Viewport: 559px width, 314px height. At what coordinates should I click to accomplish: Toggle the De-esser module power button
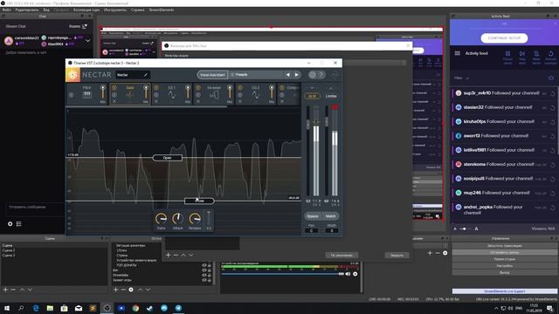tap(198, 87)
